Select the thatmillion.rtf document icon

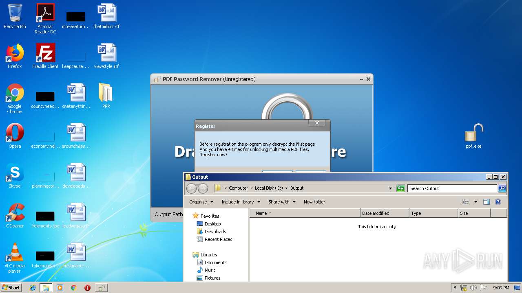point(106,16)
